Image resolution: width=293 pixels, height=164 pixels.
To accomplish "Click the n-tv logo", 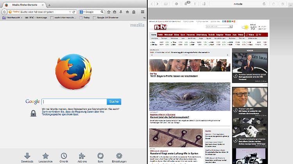I will (160, 27).
